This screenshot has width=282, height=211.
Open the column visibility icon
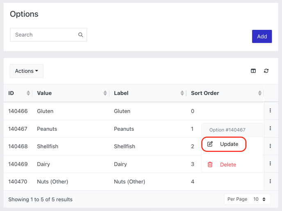(253, 71)
